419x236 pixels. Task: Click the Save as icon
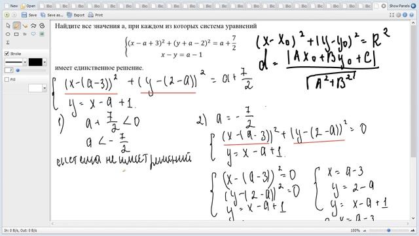point(43,15)
